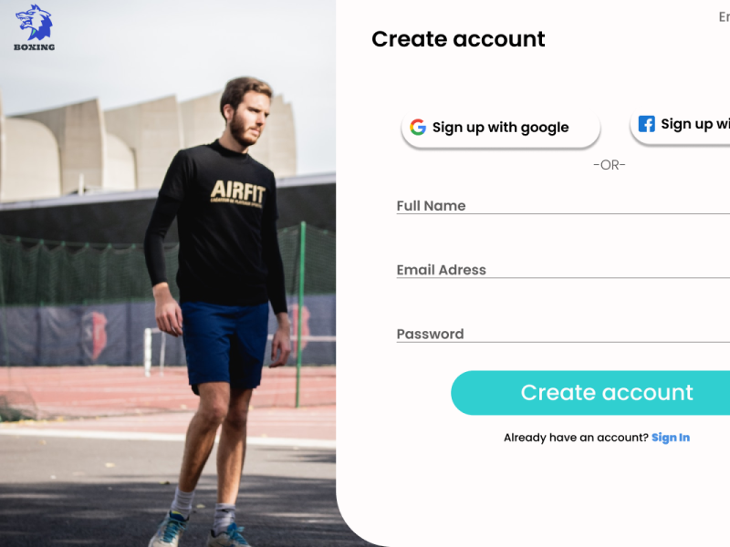Focus the Full Name input field
Viewport: 730px width, 547px height.
pyautogui.click(x=563, y=206)
